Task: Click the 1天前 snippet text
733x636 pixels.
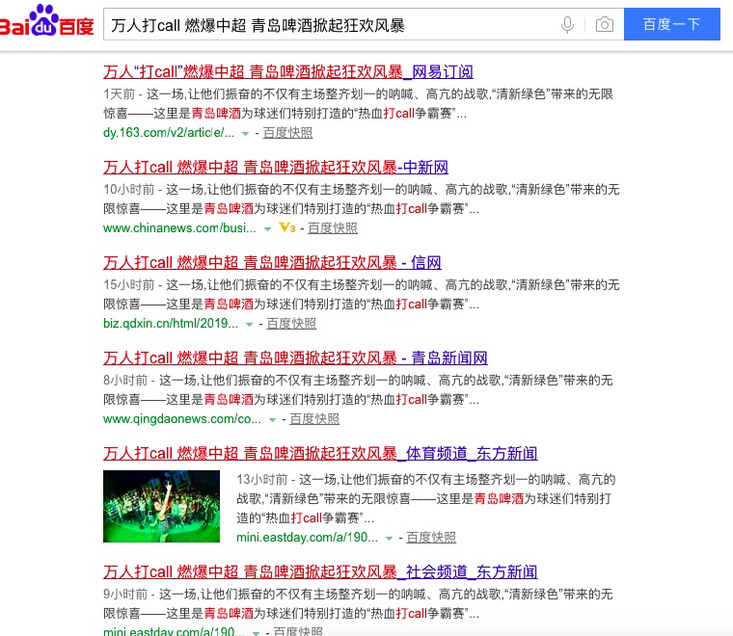Action: [x=358, y=104]
